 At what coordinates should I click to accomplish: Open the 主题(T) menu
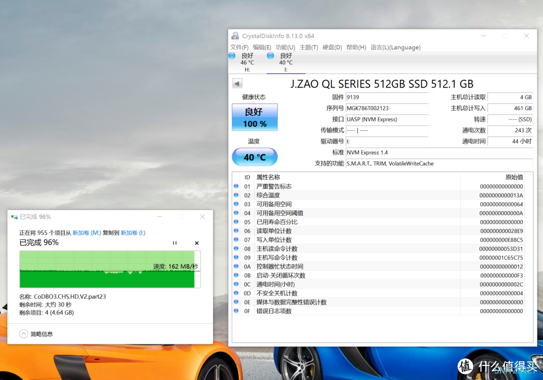[309, 47]
